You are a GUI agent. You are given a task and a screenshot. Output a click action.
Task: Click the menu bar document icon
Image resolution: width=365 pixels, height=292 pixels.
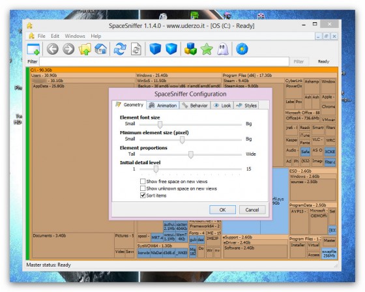[x=31, y=36]
